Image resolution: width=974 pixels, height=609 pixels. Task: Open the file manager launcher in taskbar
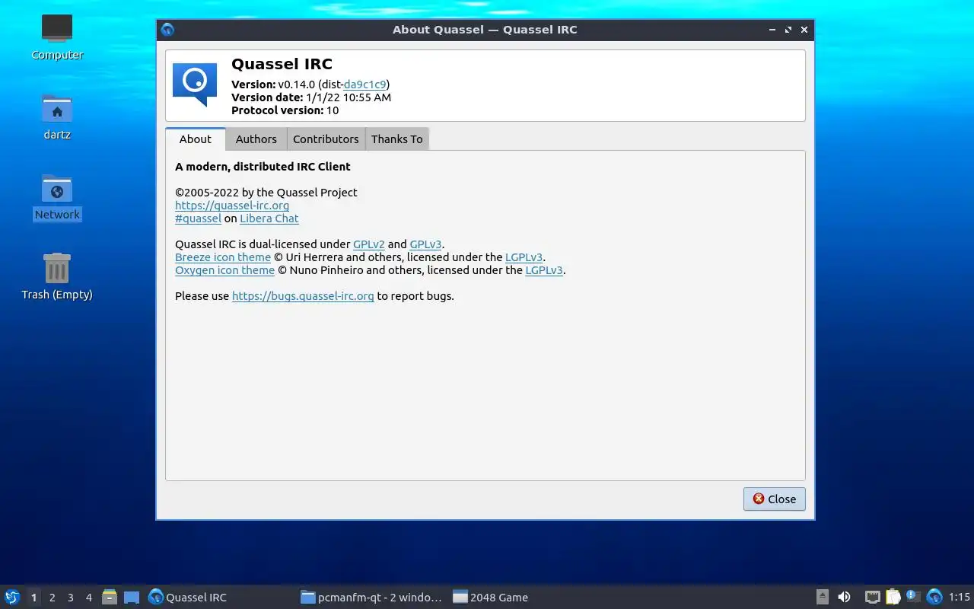110,597
